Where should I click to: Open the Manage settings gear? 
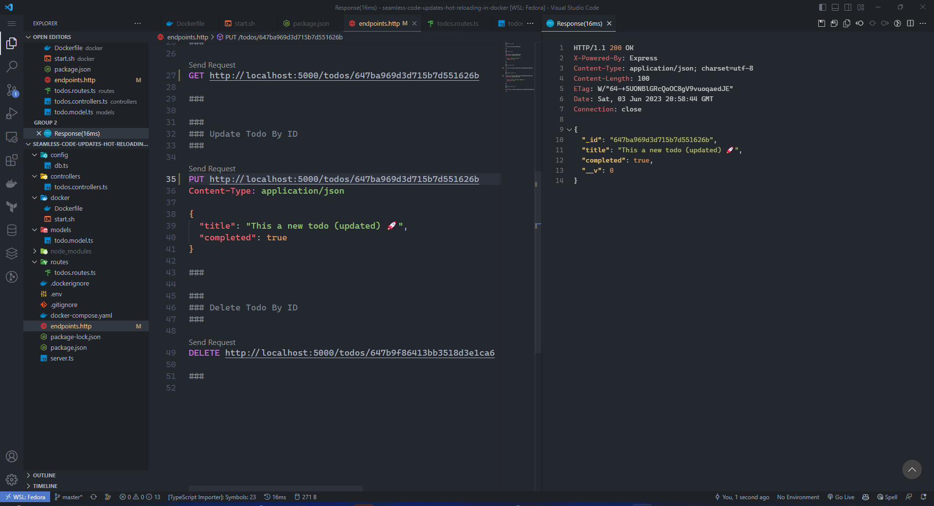pos(12,480)
